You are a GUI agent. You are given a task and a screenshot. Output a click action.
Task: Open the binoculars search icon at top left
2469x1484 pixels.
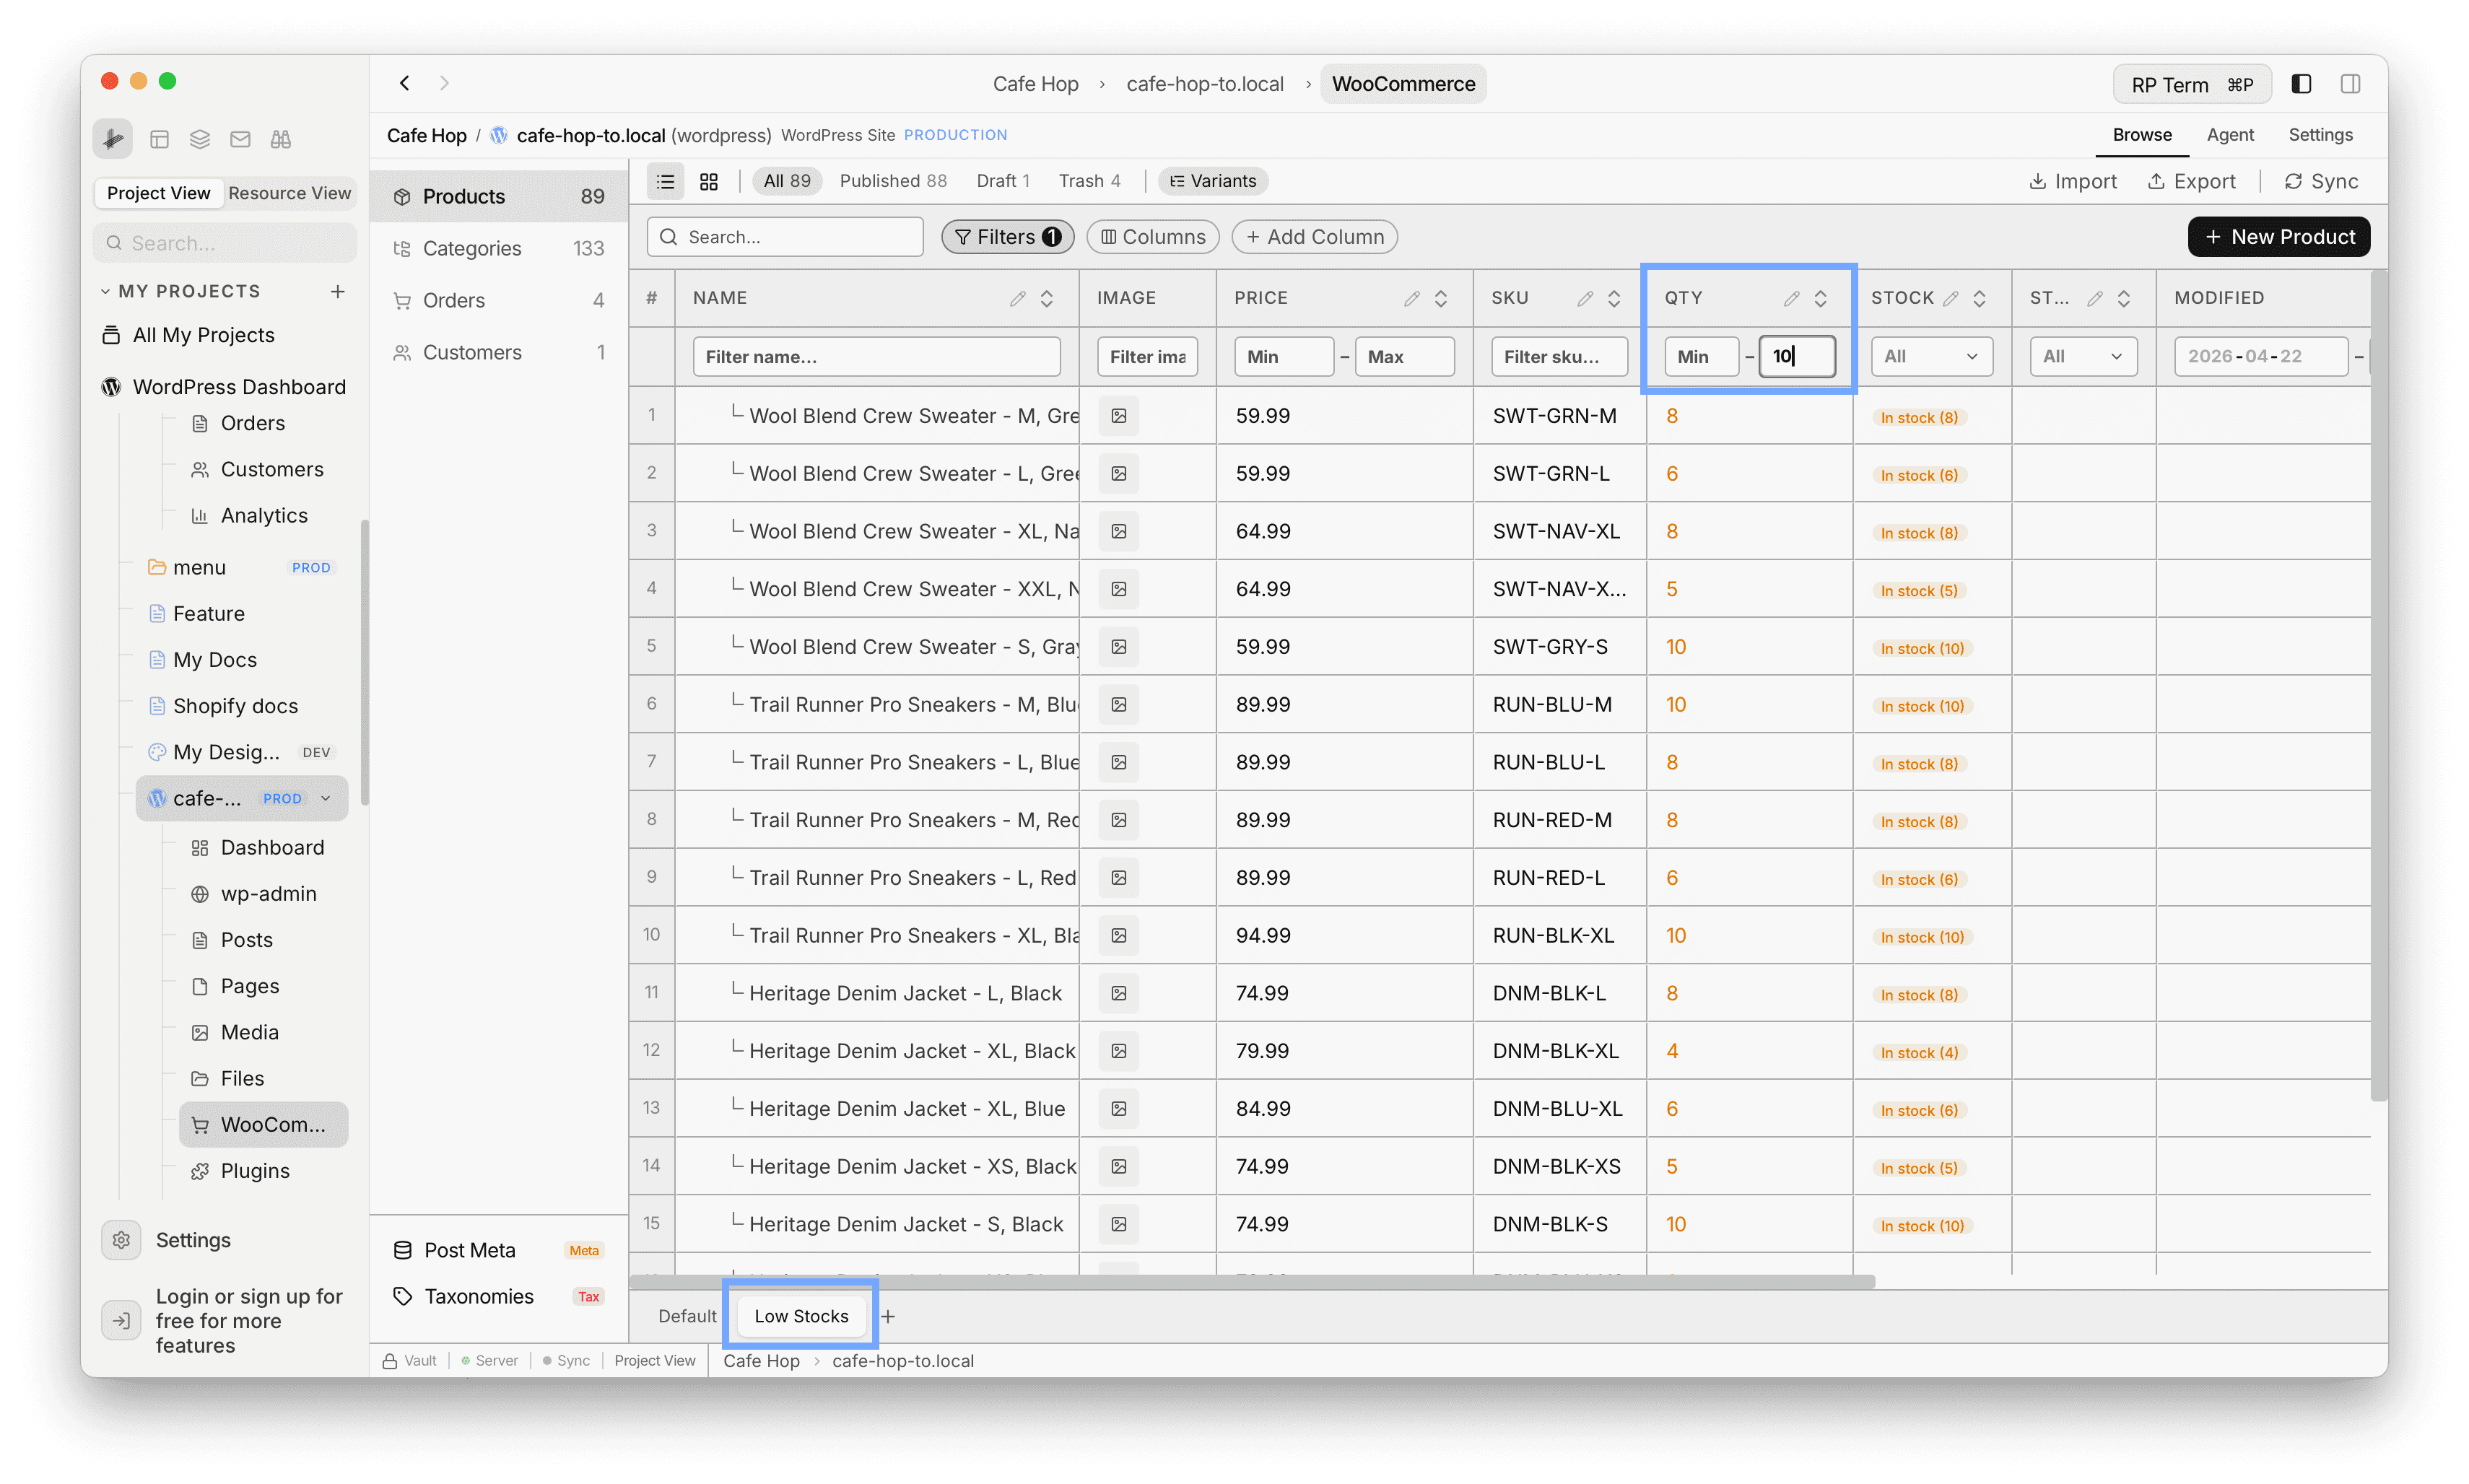pos(281,139)
